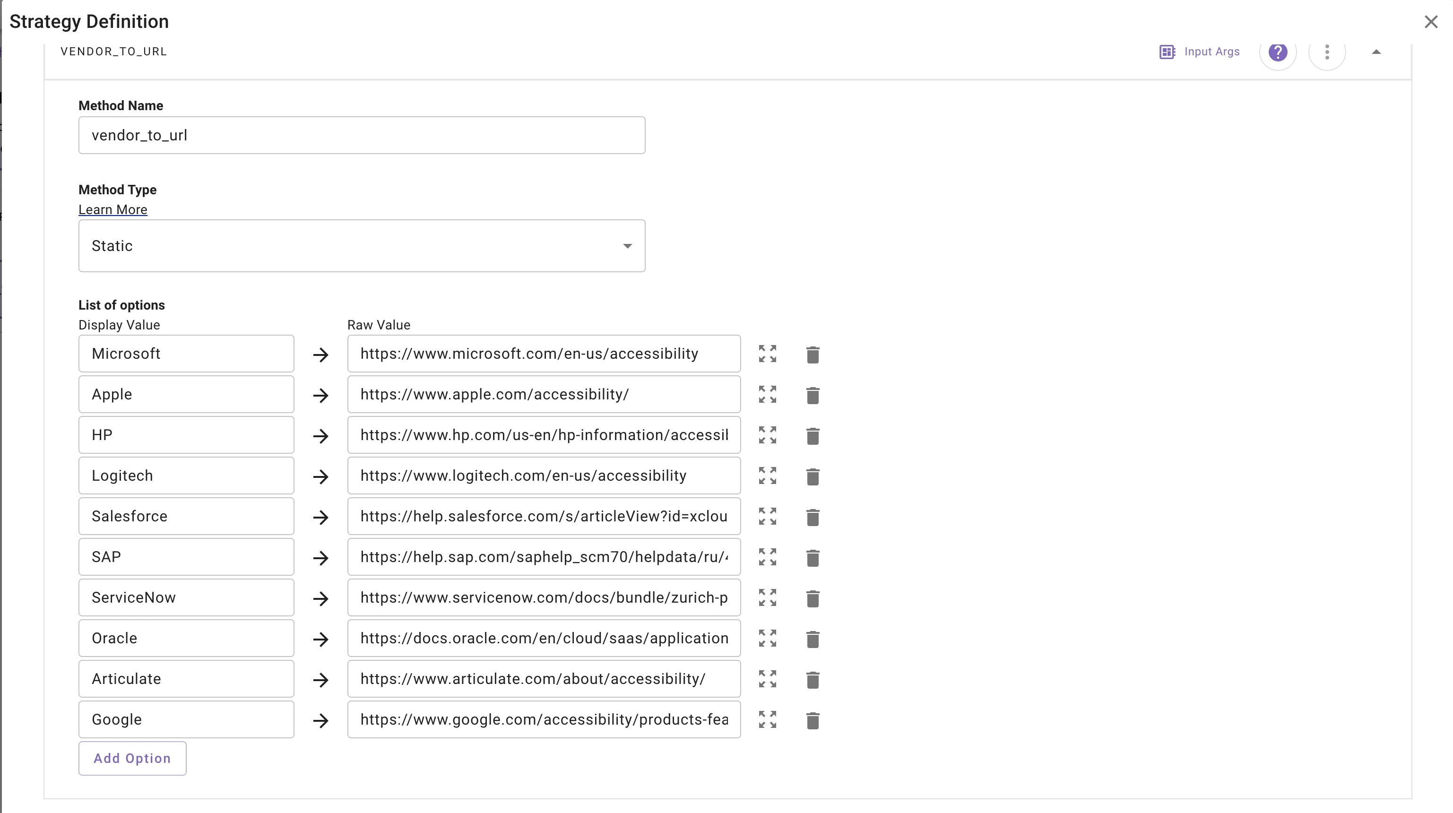The image size is (1453, 813).
Task: Open the purple help question mark icon
Action: (x=1278, y=52)
